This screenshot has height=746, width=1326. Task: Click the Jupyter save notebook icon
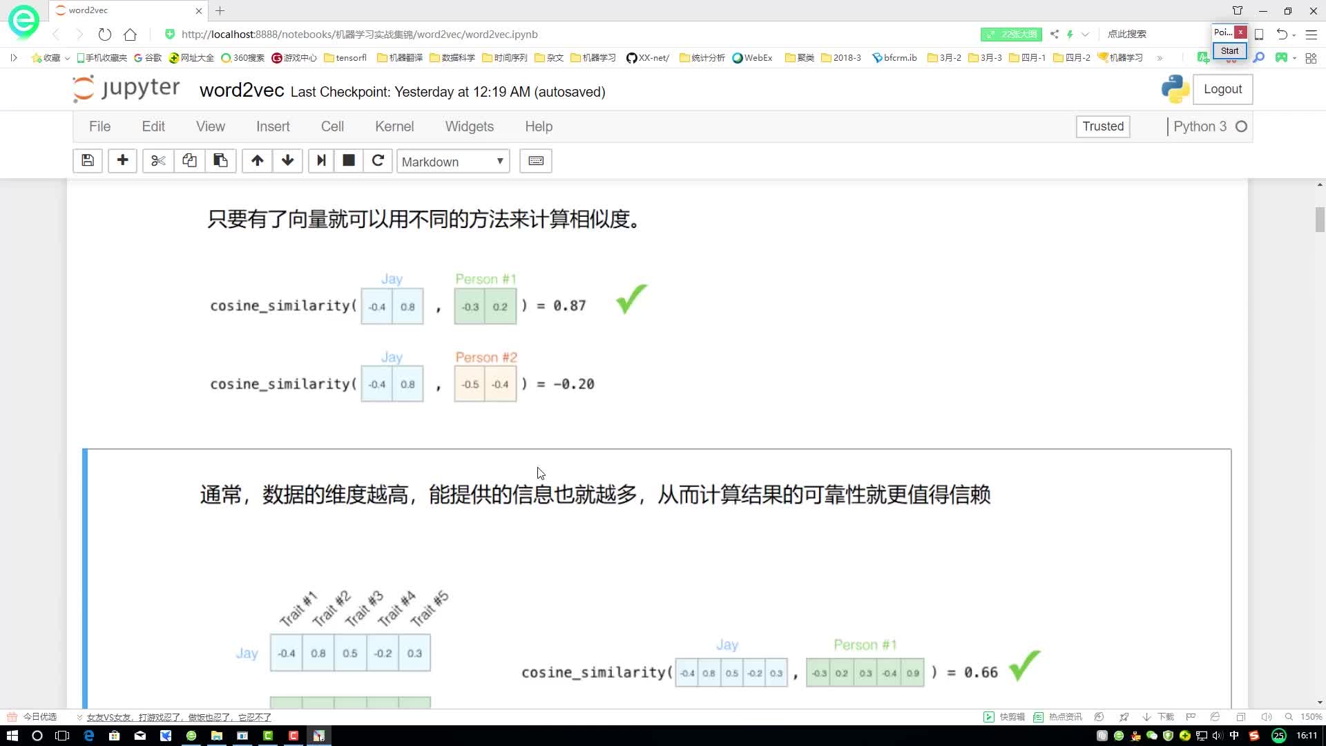(88, 161)
